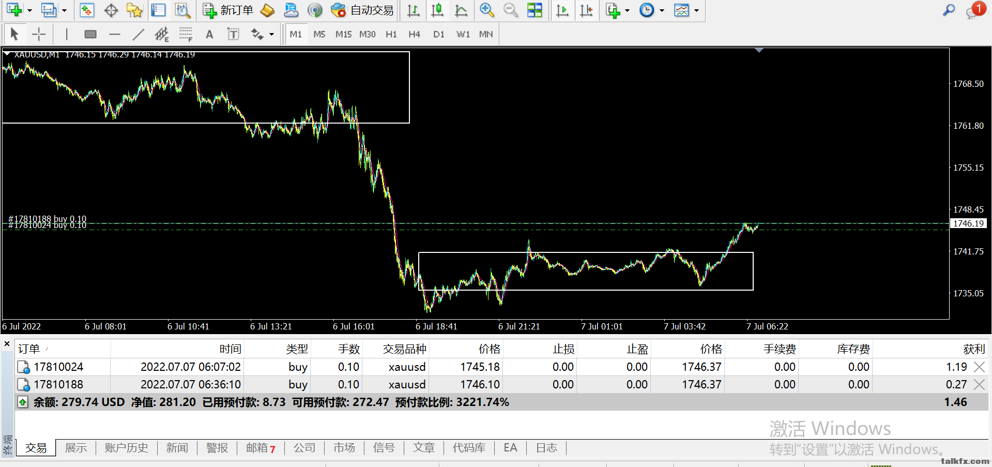Image resolution: width=992 pixels, height=467 pixels.
Task: Toggle chart auto scroll
Action: (x=562, y=10)
